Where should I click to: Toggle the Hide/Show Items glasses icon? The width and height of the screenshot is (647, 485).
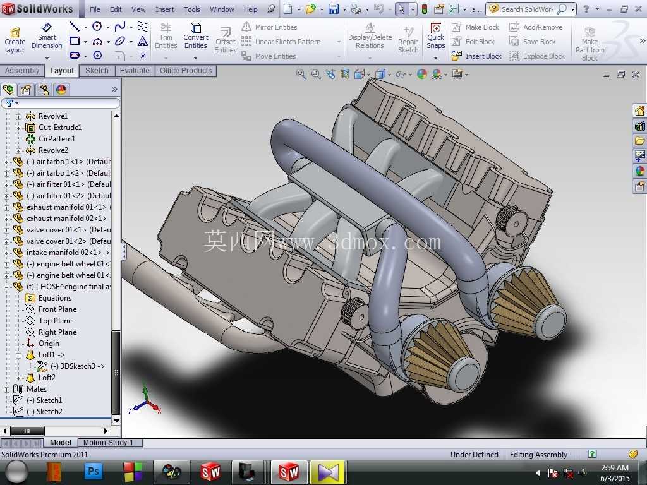(400, 75)
